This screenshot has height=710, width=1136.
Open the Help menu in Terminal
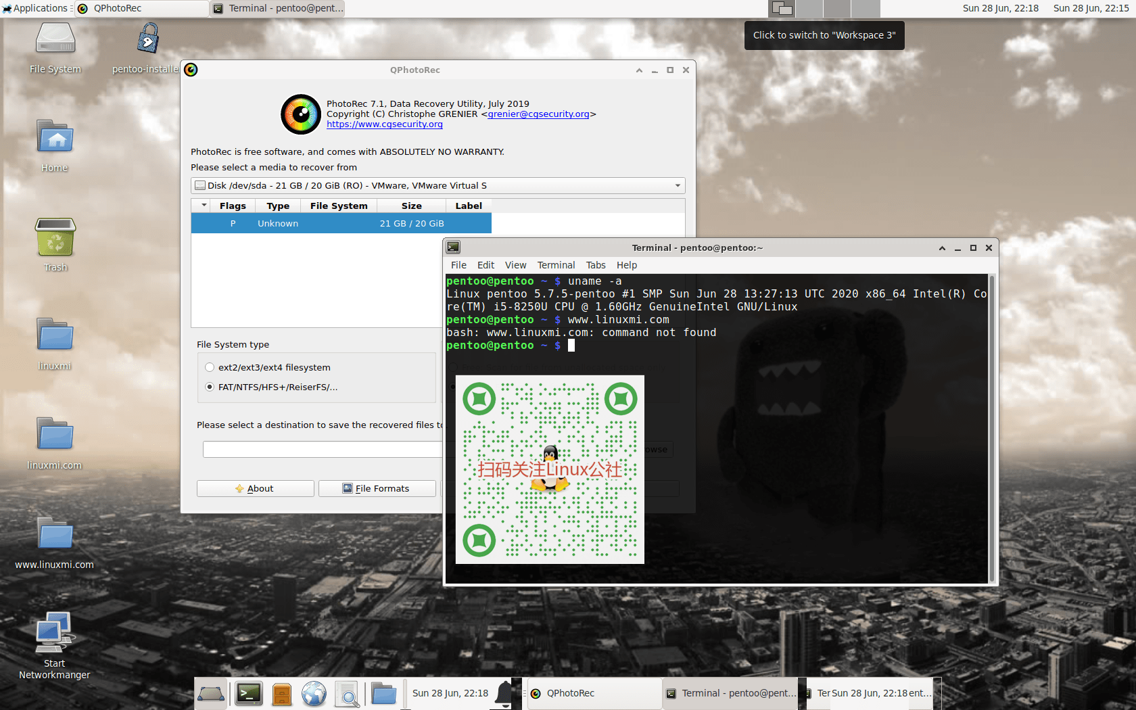coord(627,265)
